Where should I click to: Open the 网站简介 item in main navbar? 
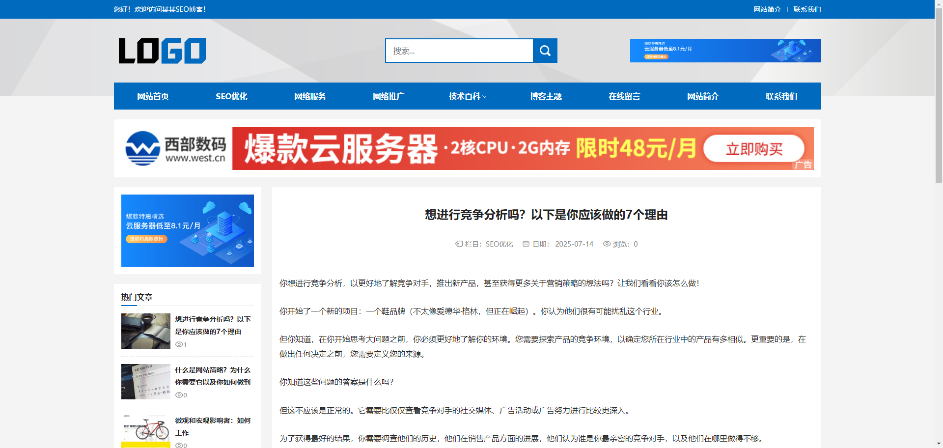(703, 96)
